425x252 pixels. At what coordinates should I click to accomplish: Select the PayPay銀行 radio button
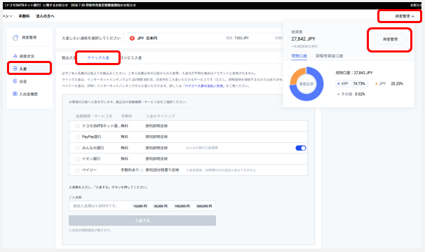(78, 137)
